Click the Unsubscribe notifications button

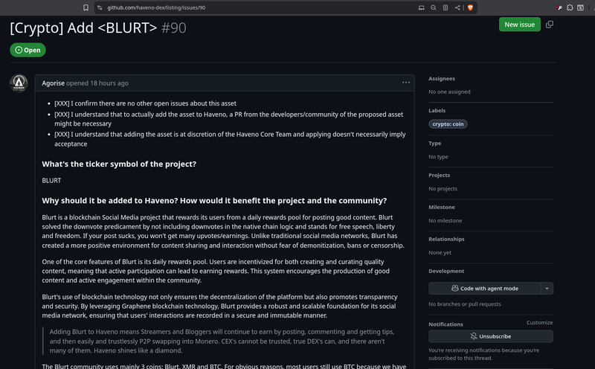[490, 336]
